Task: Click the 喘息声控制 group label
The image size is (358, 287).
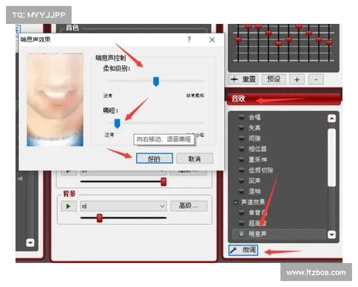Action: pos(111,58)
